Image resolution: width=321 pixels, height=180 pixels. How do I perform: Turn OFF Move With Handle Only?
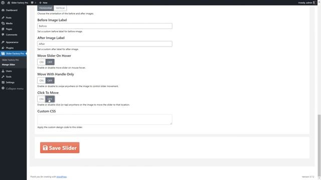click(x=50, y=80)
